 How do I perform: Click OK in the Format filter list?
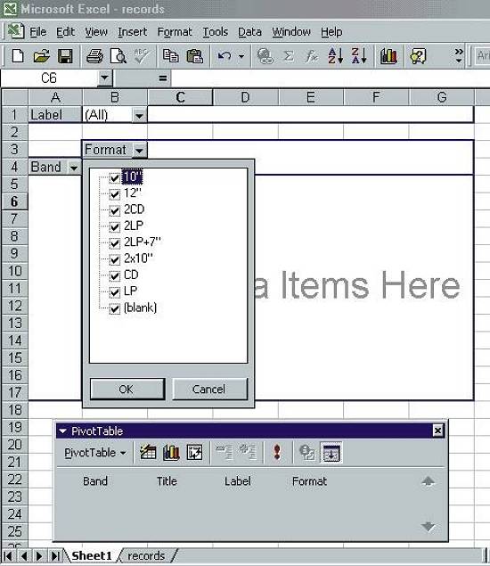127,390
